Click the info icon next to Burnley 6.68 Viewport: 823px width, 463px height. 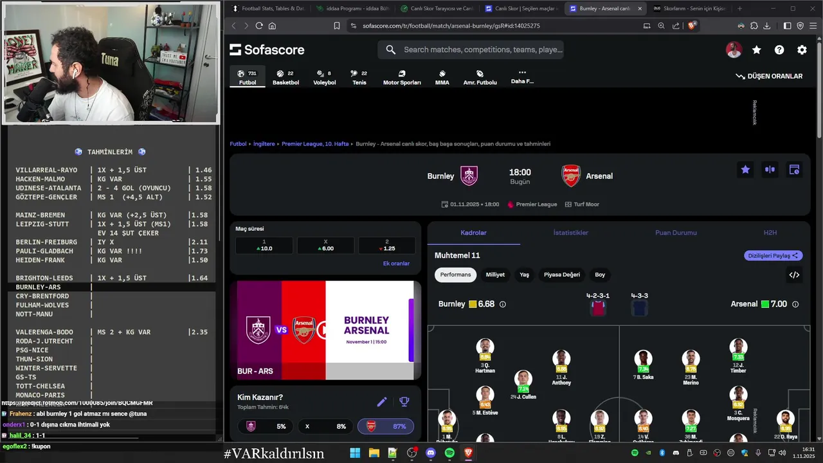click(x=503, y=304)
